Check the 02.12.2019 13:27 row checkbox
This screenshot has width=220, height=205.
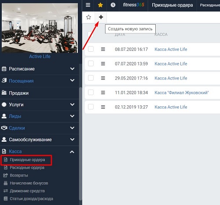[91, 107]
